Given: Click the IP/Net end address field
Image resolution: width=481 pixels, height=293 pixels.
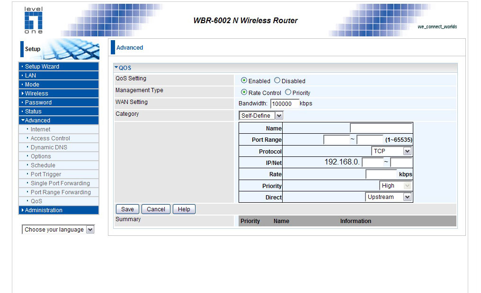Looking at the screenshot, I should coord(401,162).
